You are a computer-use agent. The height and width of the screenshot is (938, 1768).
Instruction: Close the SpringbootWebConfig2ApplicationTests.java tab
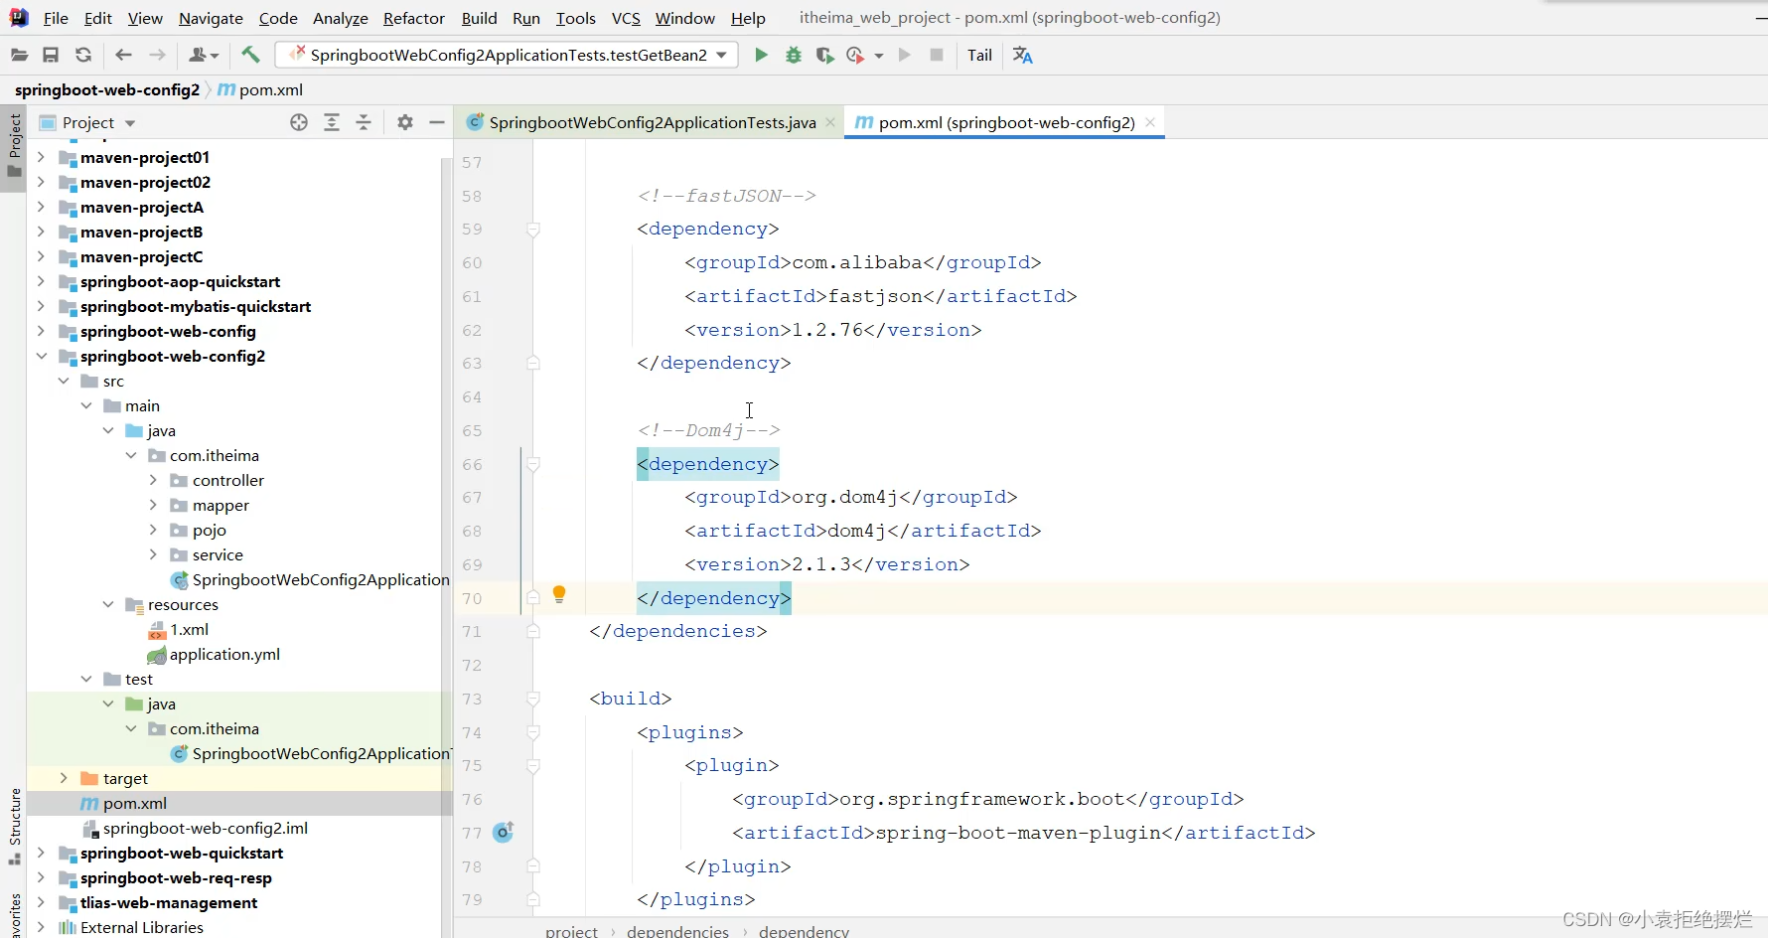click(x=830, y=122)
